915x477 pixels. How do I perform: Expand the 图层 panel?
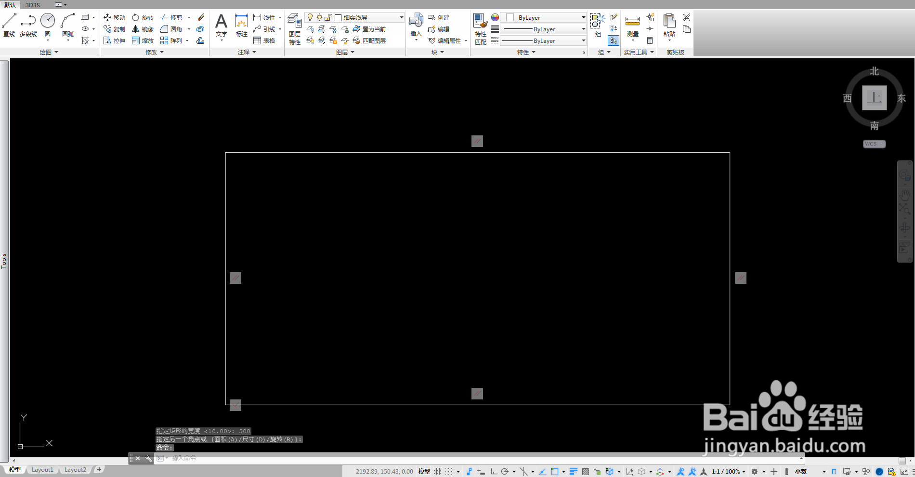[x=345, y=52]
